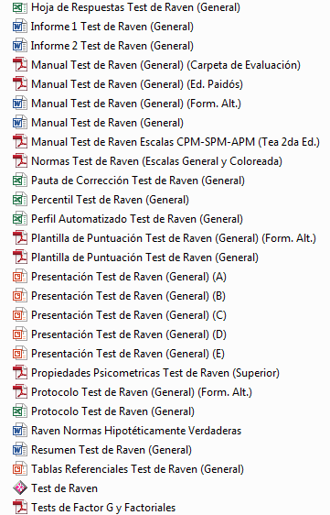Click the Test de Raven application icon
The image size is (330, 515).
tap(20, 488)
